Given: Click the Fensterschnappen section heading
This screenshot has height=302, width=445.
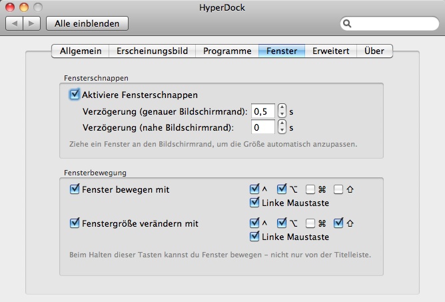Looking at the screenshot, I should point(96,78).
